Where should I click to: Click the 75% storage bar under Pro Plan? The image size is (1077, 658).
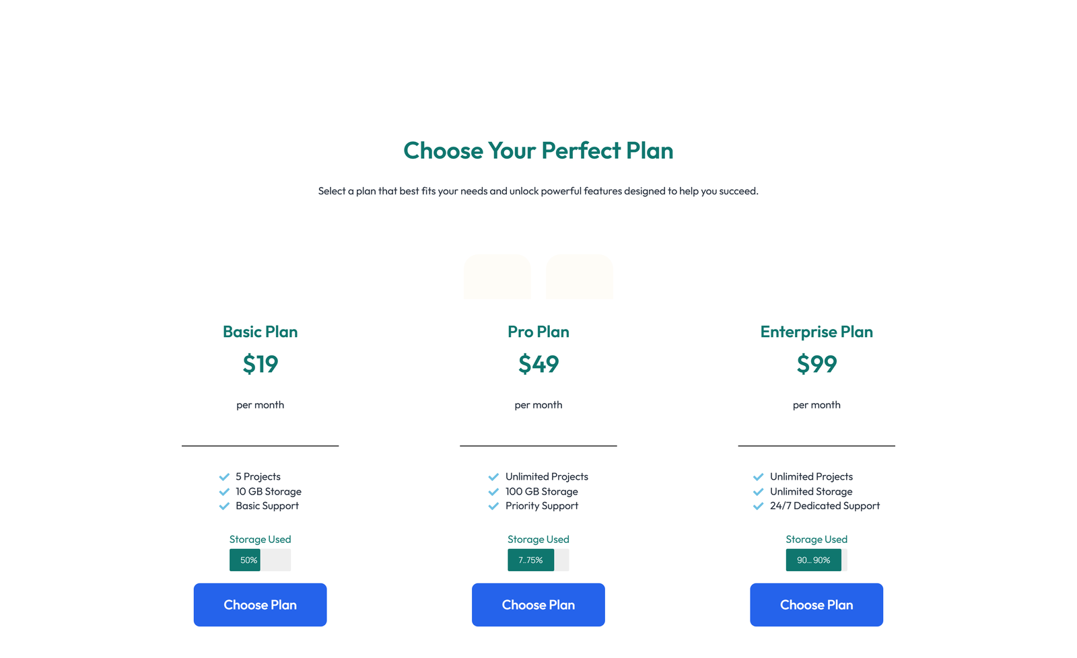coord(530,560)
